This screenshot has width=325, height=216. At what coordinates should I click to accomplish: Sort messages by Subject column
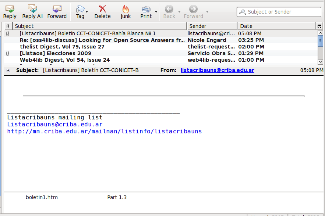point(99,26)
